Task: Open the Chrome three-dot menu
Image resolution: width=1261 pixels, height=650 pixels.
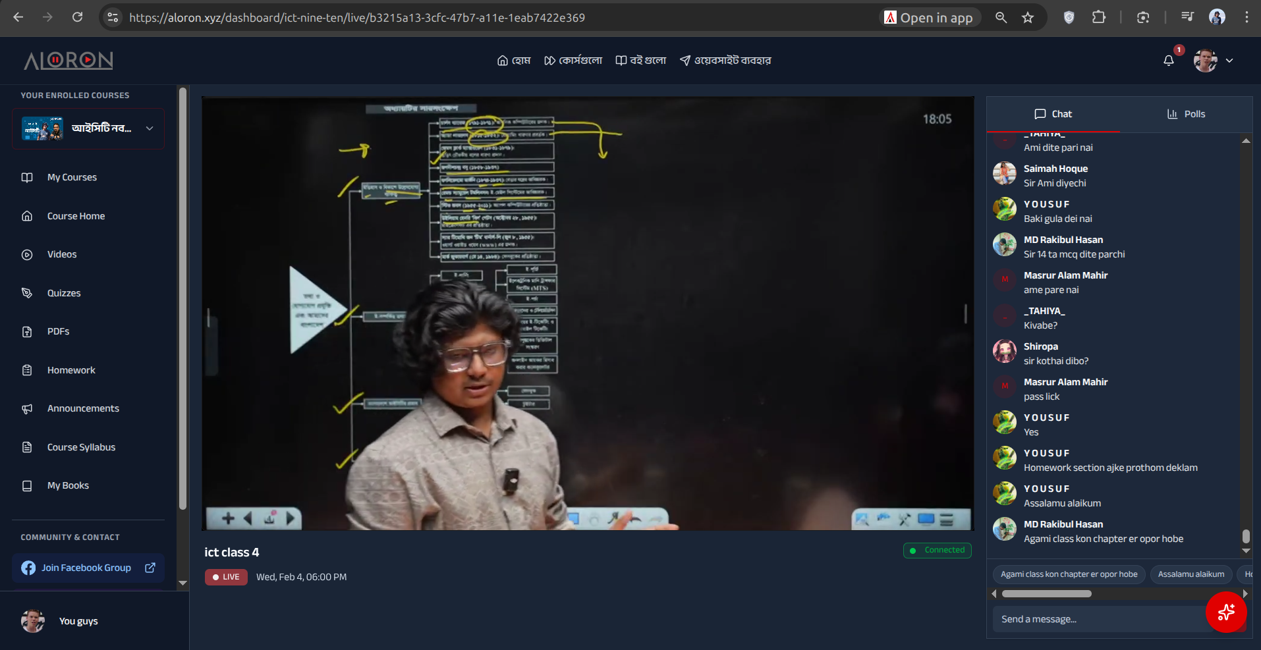Action: (1247, 17)
